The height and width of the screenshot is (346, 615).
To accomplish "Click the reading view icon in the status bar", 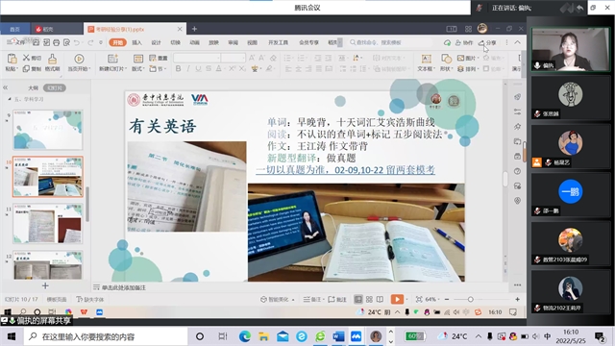I will pyautogui.click(x=380, y=299).
